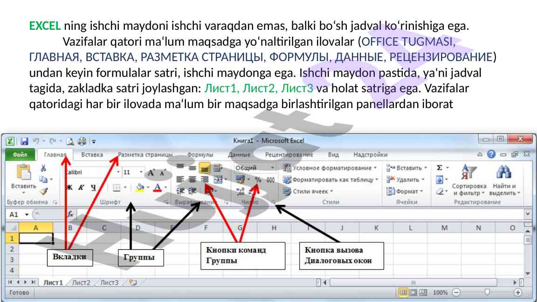Screen dimensions: 537x302
Task: Open the Файл tab
Action: (x=20, y=154)
